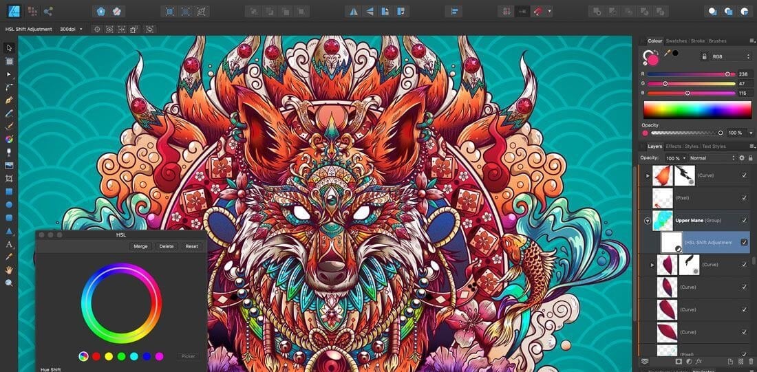The height and width of the screenshot is (372, 757).
Task: Click the Mask Layer icon in Layers footer
Action: point(679,361)
